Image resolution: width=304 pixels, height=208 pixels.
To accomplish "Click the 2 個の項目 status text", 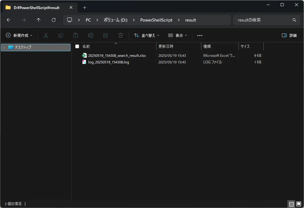I will (x=13, y=204).
